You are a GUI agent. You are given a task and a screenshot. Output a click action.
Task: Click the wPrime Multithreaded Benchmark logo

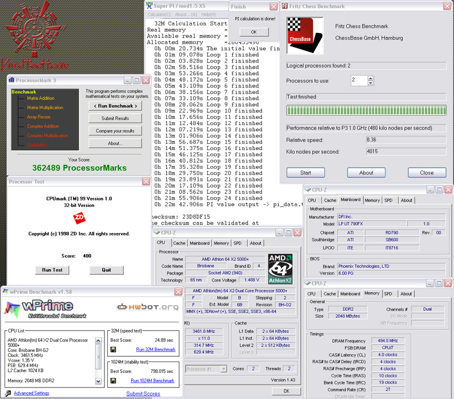tap(46, 309)
